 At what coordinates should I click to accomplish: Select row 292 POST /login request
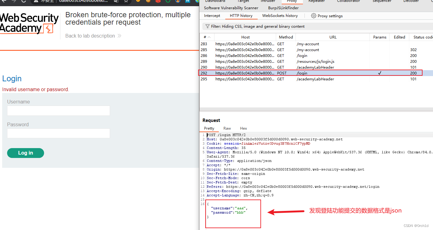pos(316,73)
